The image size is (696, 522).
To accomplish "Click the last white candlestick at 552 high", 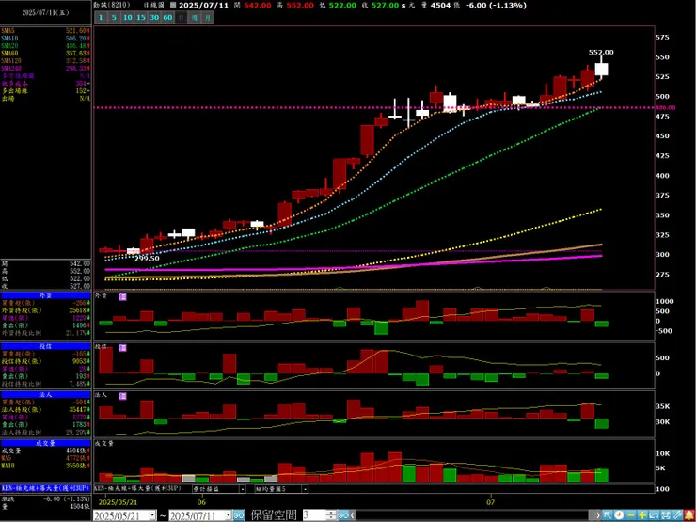I will coord(601,70).
